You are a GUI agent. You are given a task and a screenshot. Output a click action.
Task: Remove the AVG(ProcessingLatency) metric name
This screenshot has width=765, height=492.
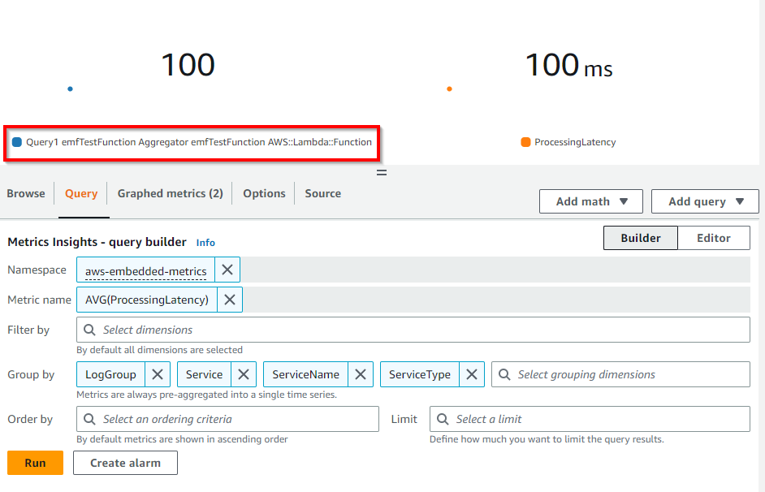click(x=230, y=300)
